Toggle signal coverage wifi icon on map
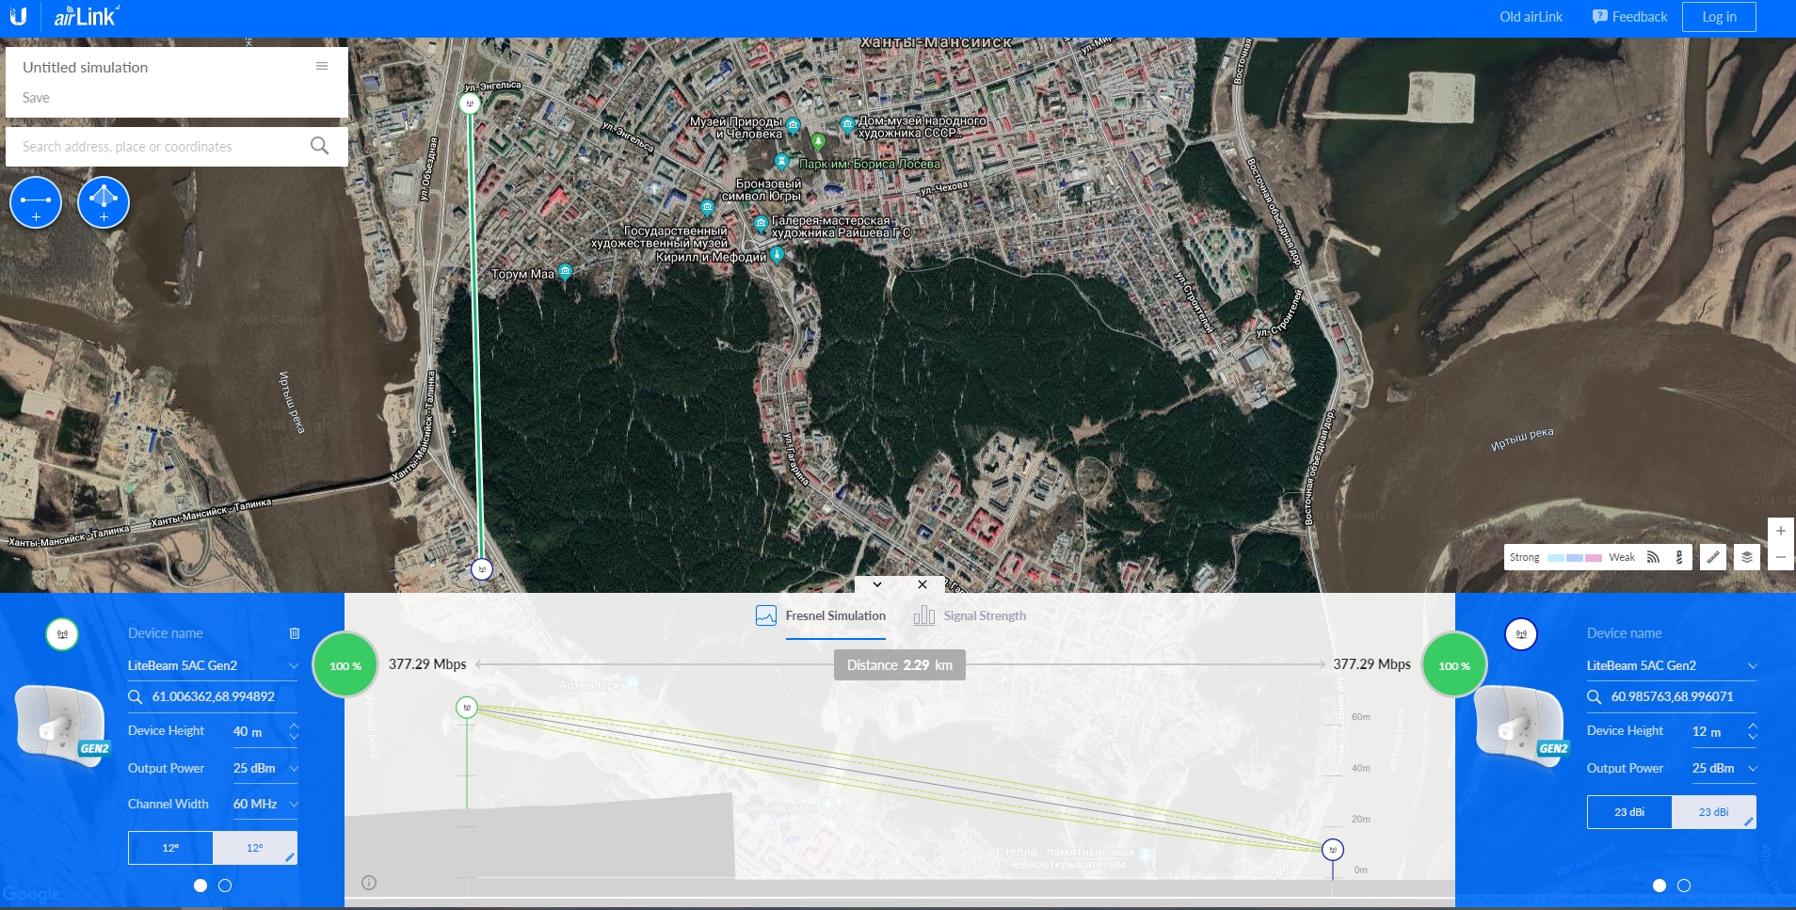Image resolution: width=1796 pixels, height=910 pixels. click(x=1653, y=557)
